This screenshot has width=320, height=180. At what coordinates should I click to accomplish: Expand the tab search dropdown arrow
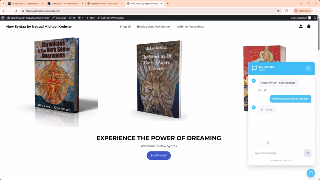(3, 3)
